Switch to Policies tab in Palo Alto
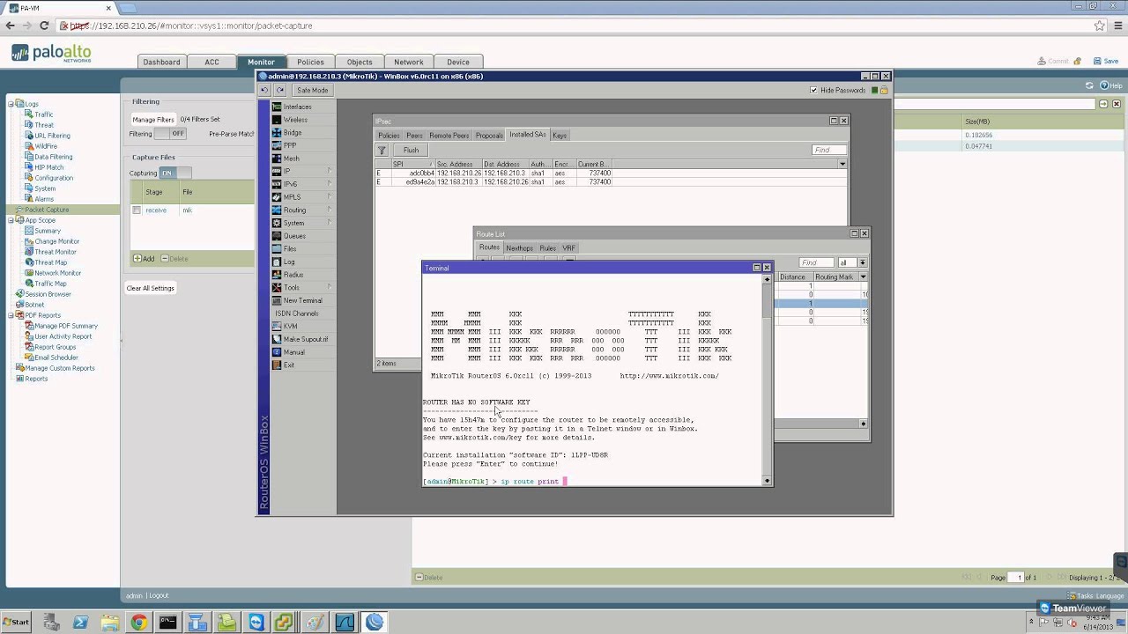 (x=310, y=62)
